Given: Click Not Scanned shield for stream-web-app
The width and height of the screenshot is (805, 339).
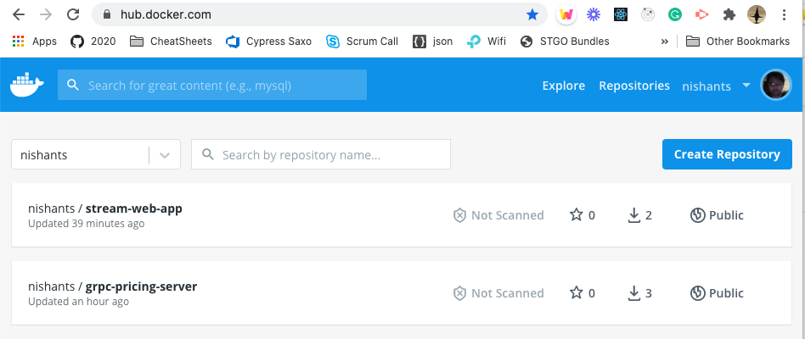Looking at the screenshot, I should point(459,215).
